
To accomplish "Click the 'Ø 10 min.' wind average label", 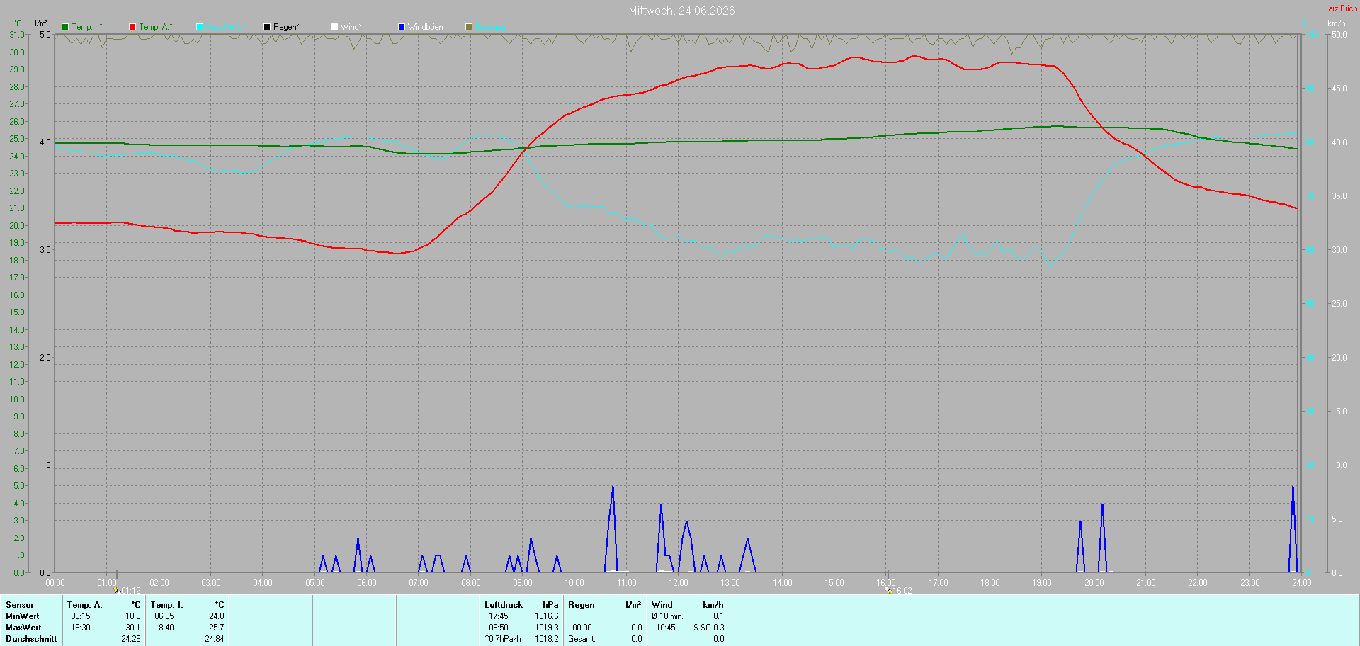I will (x=667, y=616).
